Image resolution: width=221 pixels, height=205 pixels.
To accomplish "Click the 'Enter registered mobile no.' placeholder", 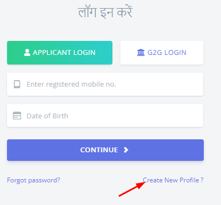I will click(x=72, y=84).
